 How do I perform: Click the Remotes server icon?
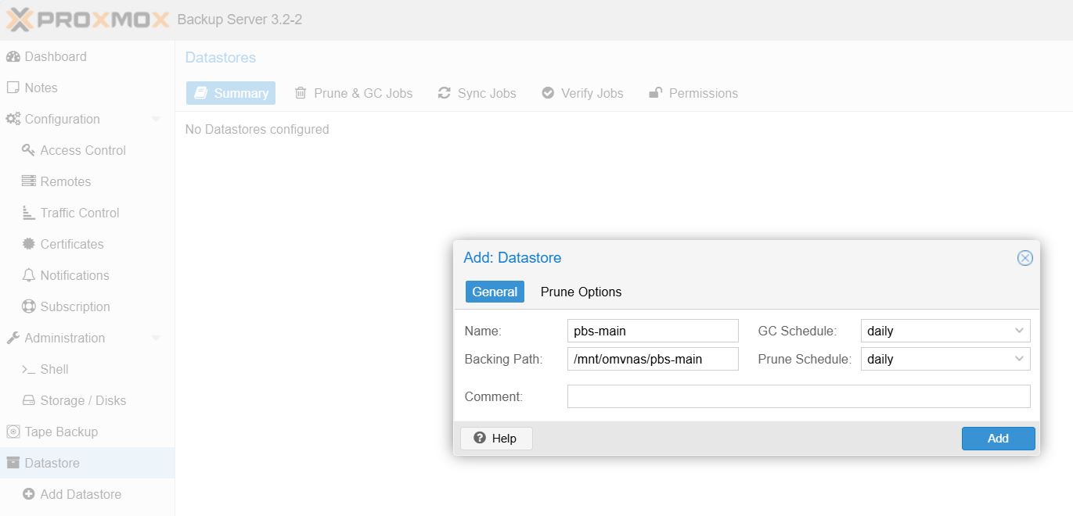(28, 181)
